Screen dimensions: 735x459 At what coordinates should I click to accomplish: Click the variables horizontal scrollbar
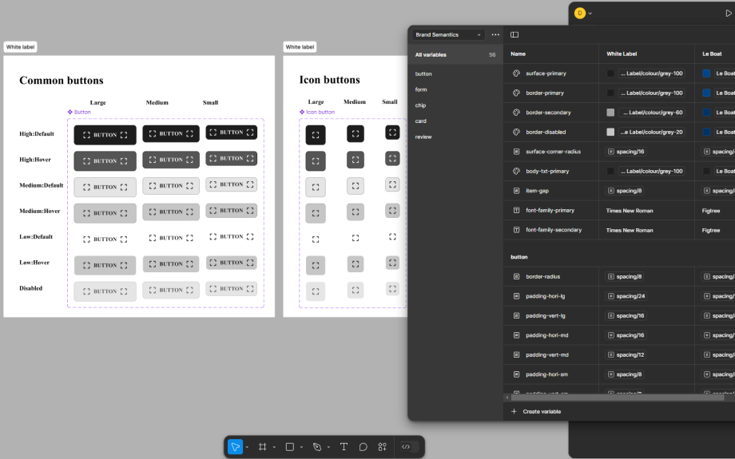[618, 398]
